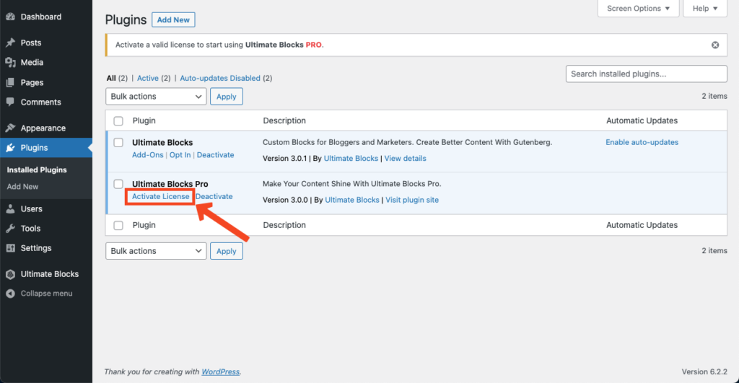This screenshot has width=739, height=383.
Task: Open the top Bulk actions dropdown
Action: pos(156,96)
